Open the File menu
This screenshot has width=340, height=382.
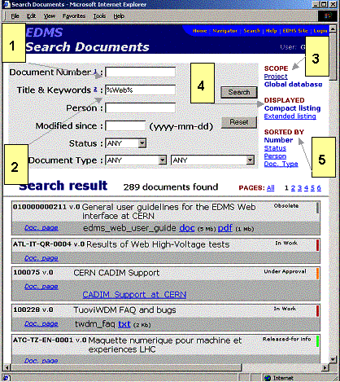click(x=15, y=16)
